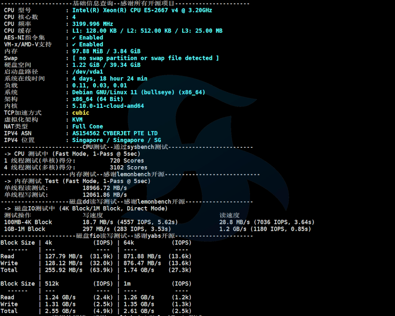Click the no swap partition detected message
The width and height of the screenshot is (395, 316).
[x=145, y=58]
